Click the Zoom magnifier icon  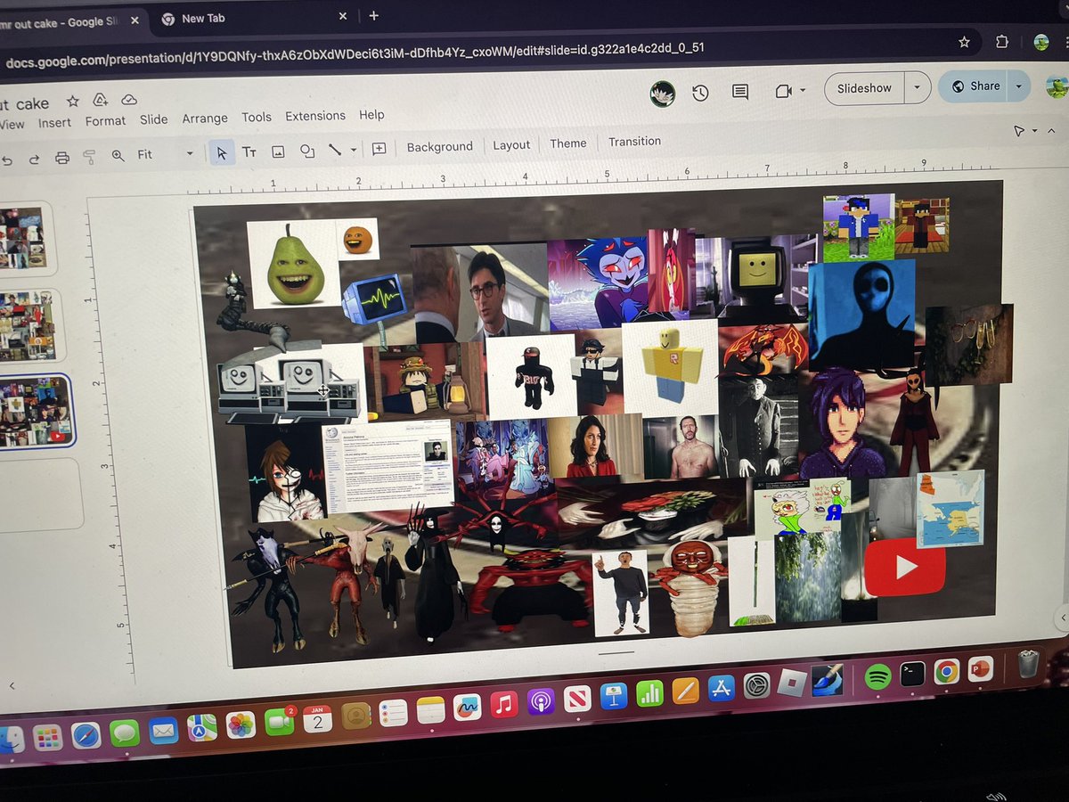coord(118,155)
